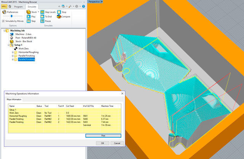Expand the Horizontal Roughing operation
The image size is (244, 159).
click(13, 52)
